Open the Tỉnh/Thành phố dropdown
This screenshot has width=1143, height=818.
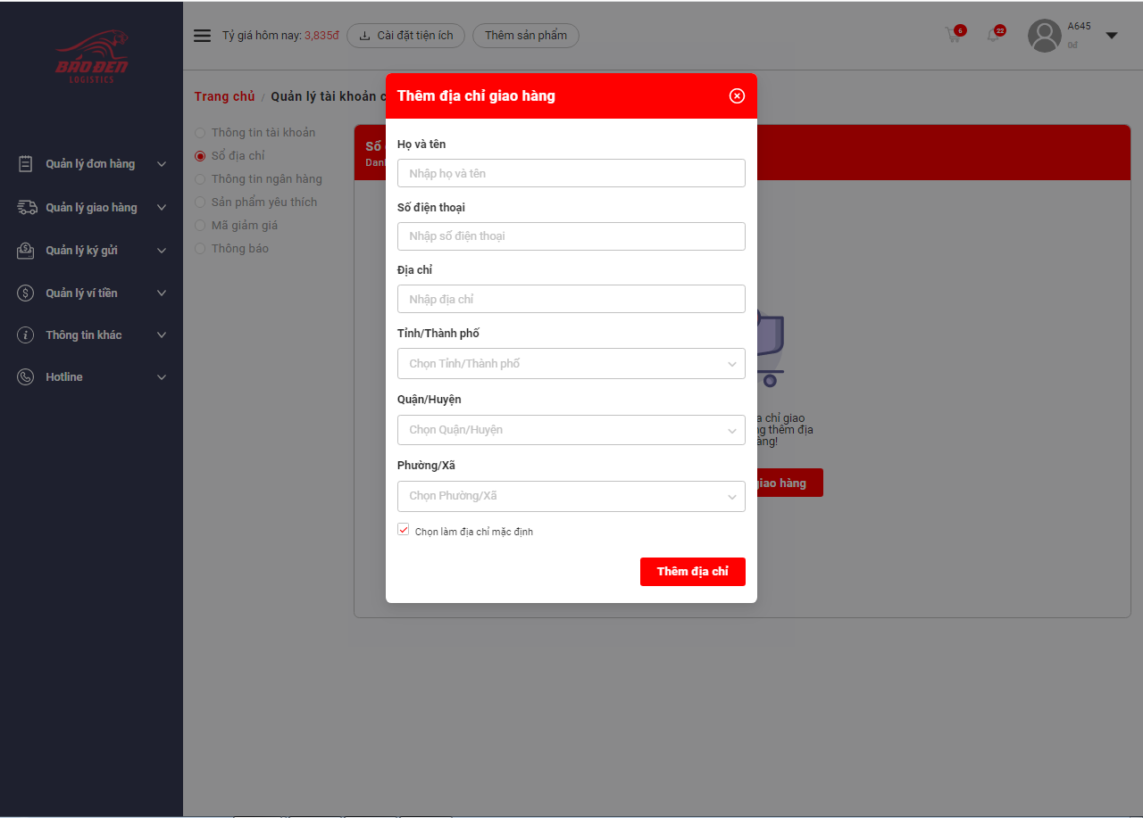point(571,364)
